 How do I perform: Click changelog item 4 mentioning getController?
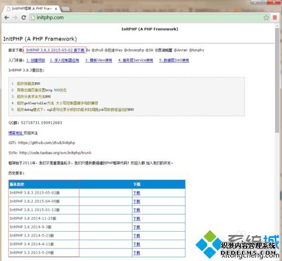pos(58,103)
